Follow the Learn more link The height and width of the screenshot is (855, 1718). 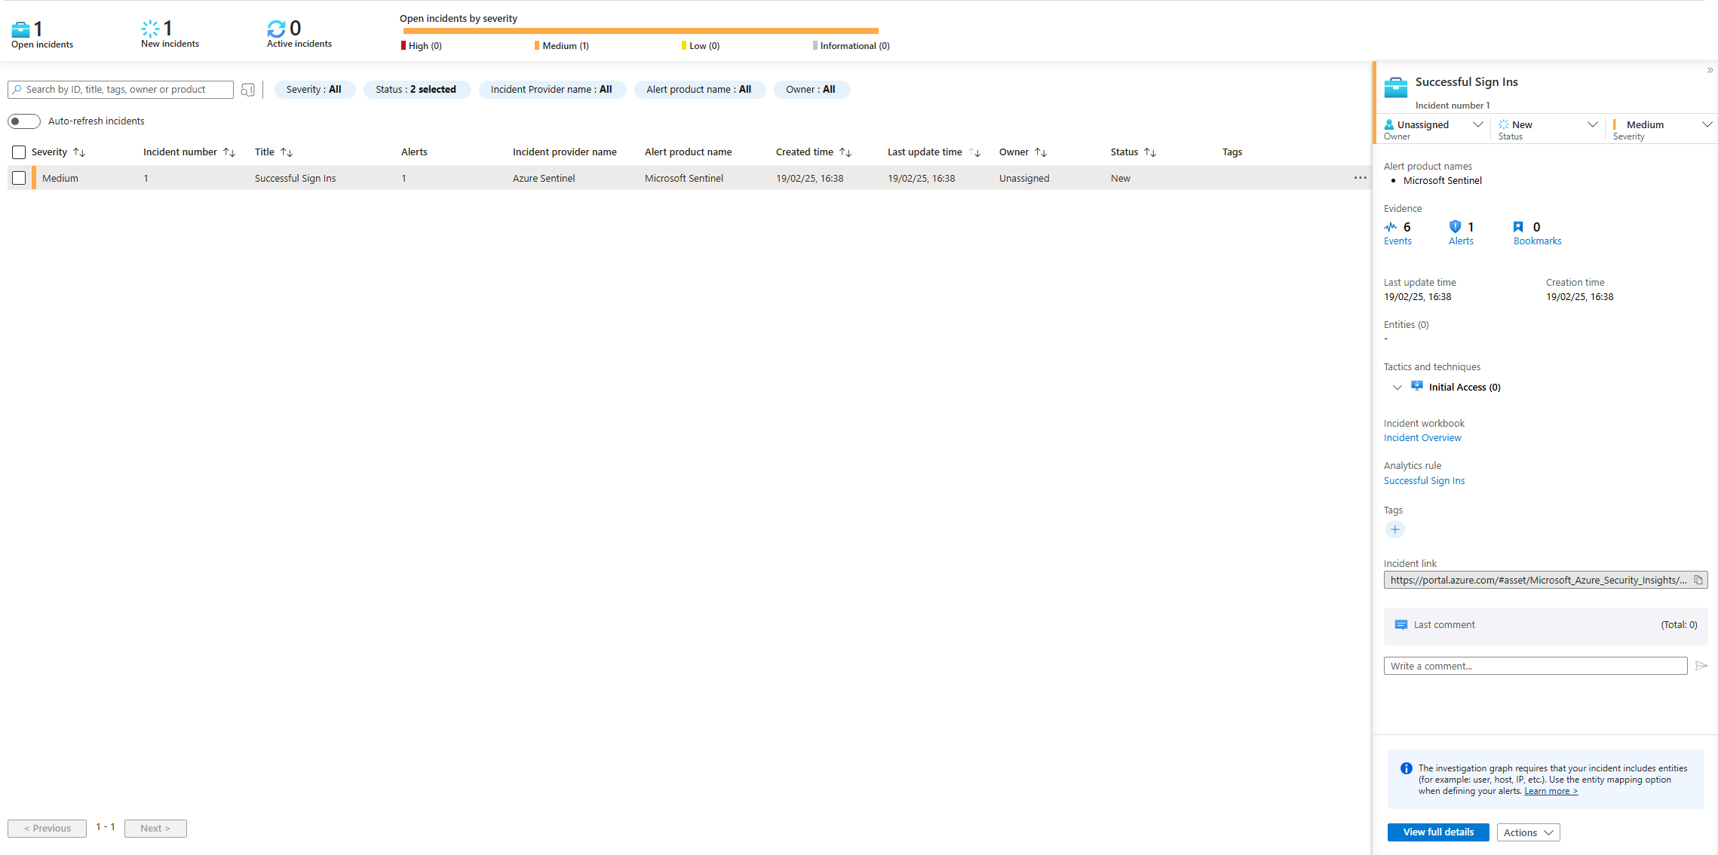point(1551,791)
